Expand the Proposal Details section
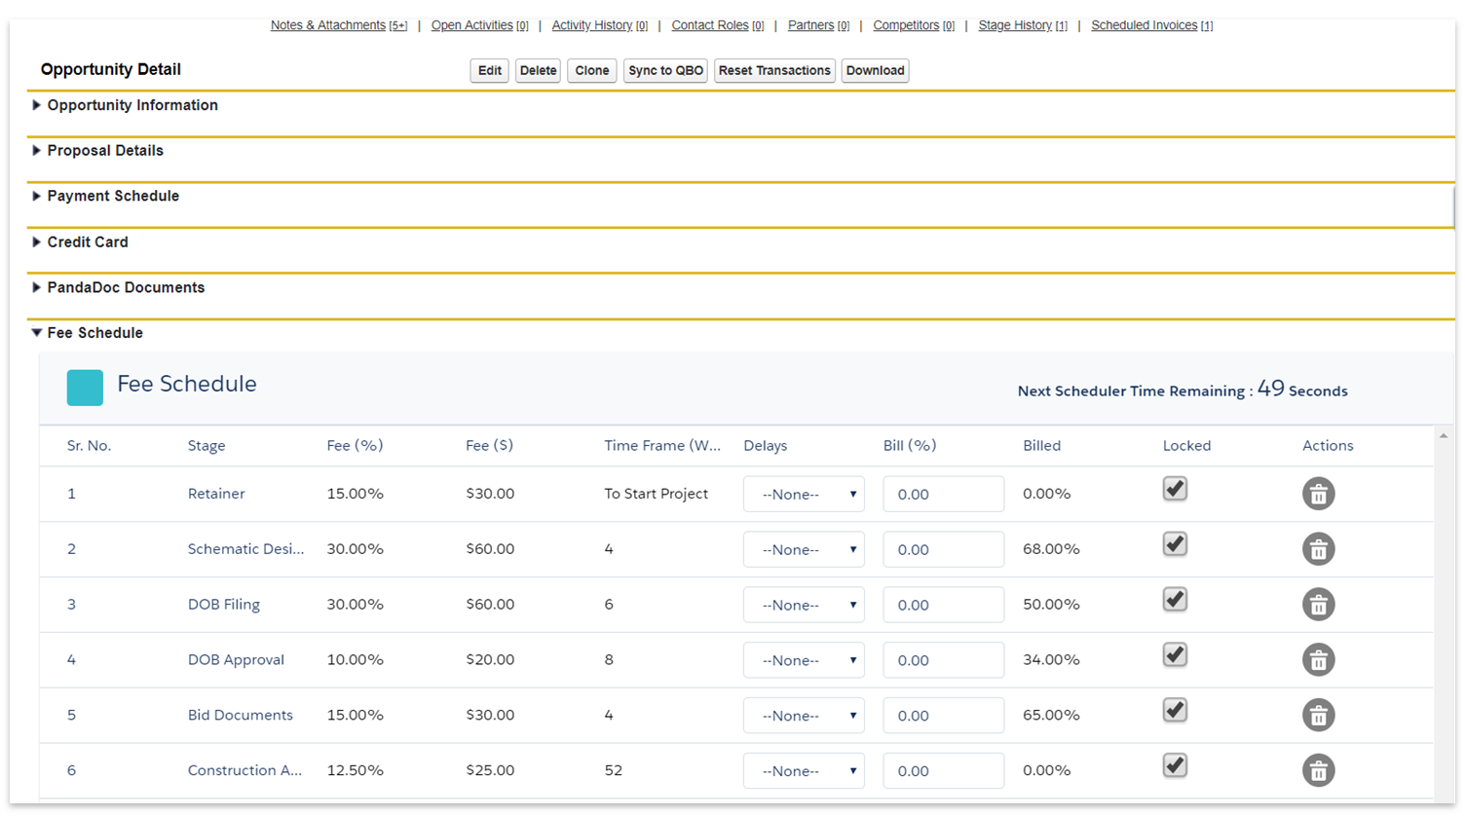 36,151
